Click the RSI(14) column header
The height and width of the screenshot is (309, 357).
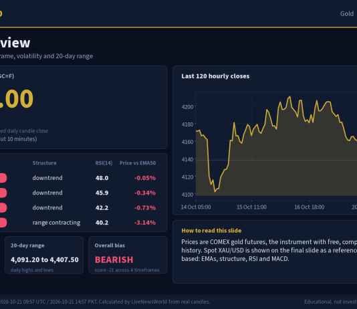point(104,163)
